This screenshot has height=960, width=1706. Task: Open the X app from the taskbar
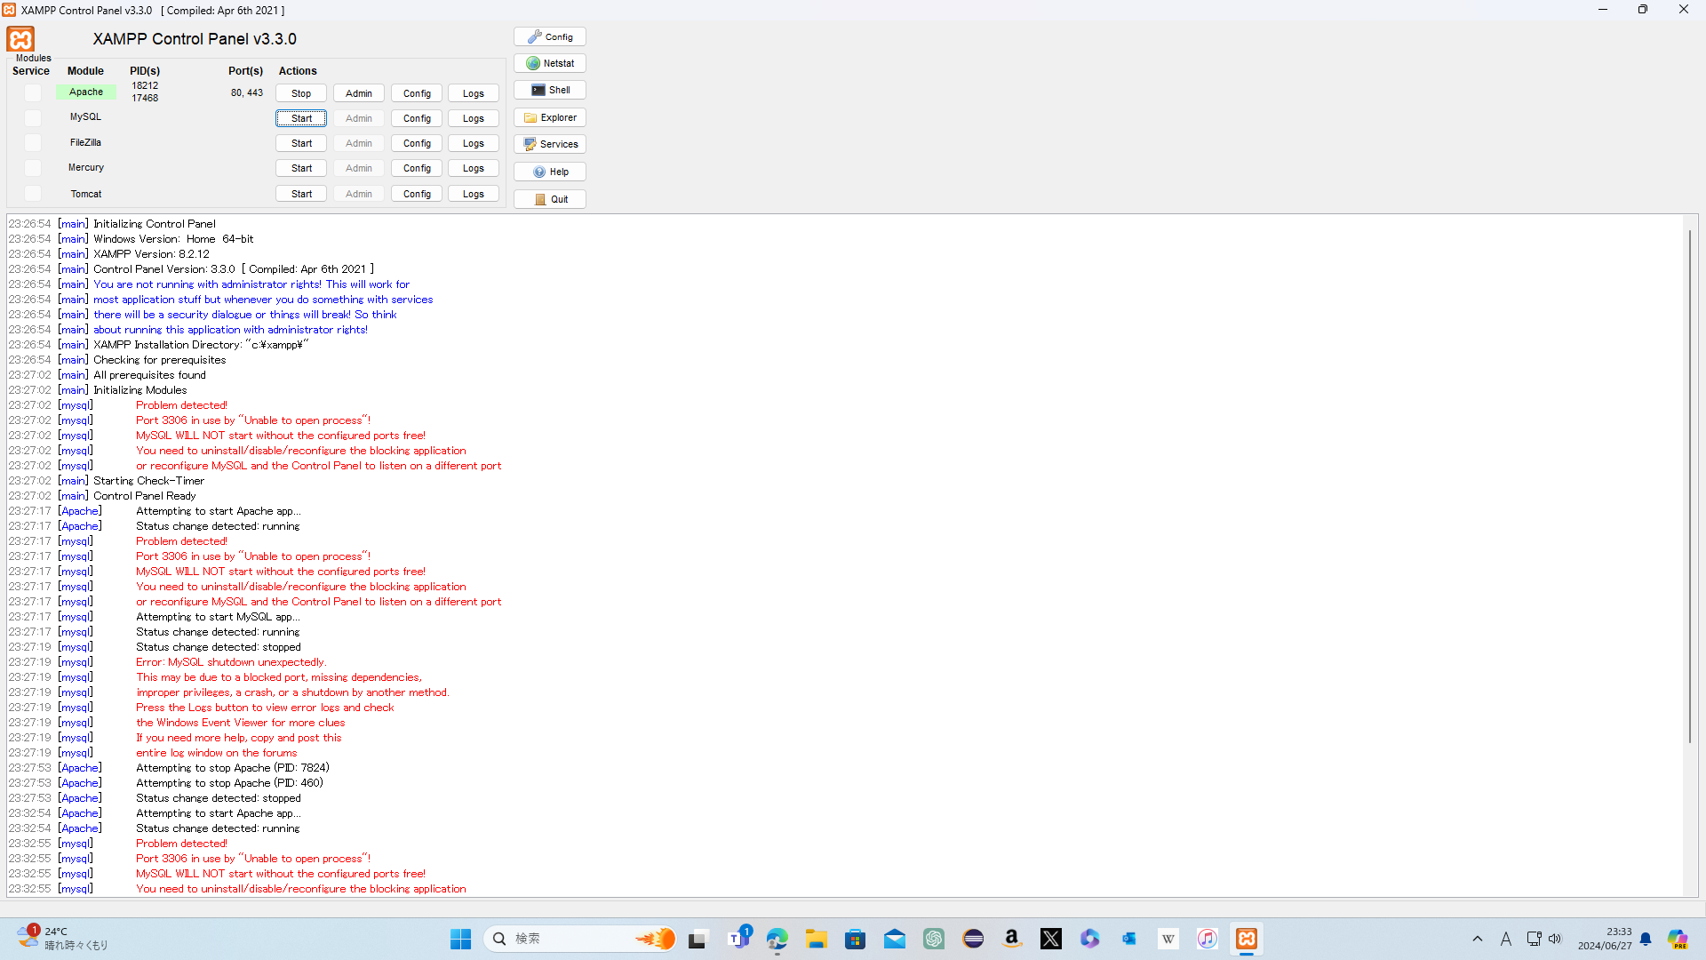[x=1051, y=939]
